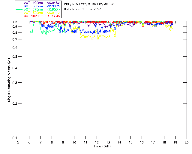Click the 1020nm mean value <0.984>
The height and width of the screenshot is (154, 192).
(x=54, y=16)
